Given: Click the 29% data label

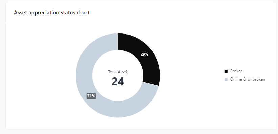Looking at the screenshot, I should click(144, 54).
